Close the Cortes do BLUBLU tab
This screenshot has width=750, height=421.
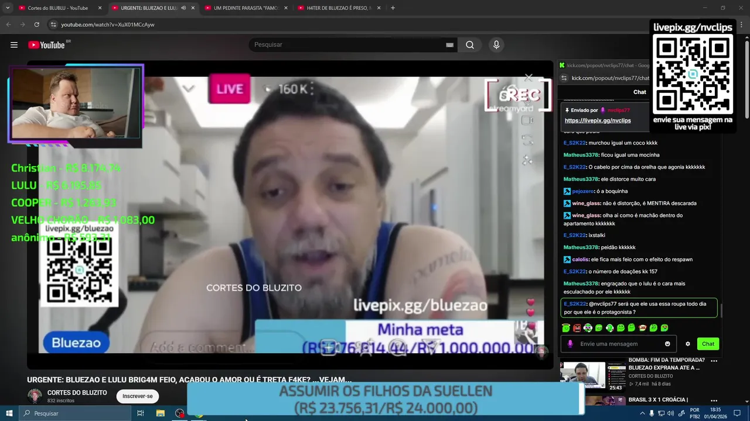pos(100,8)
